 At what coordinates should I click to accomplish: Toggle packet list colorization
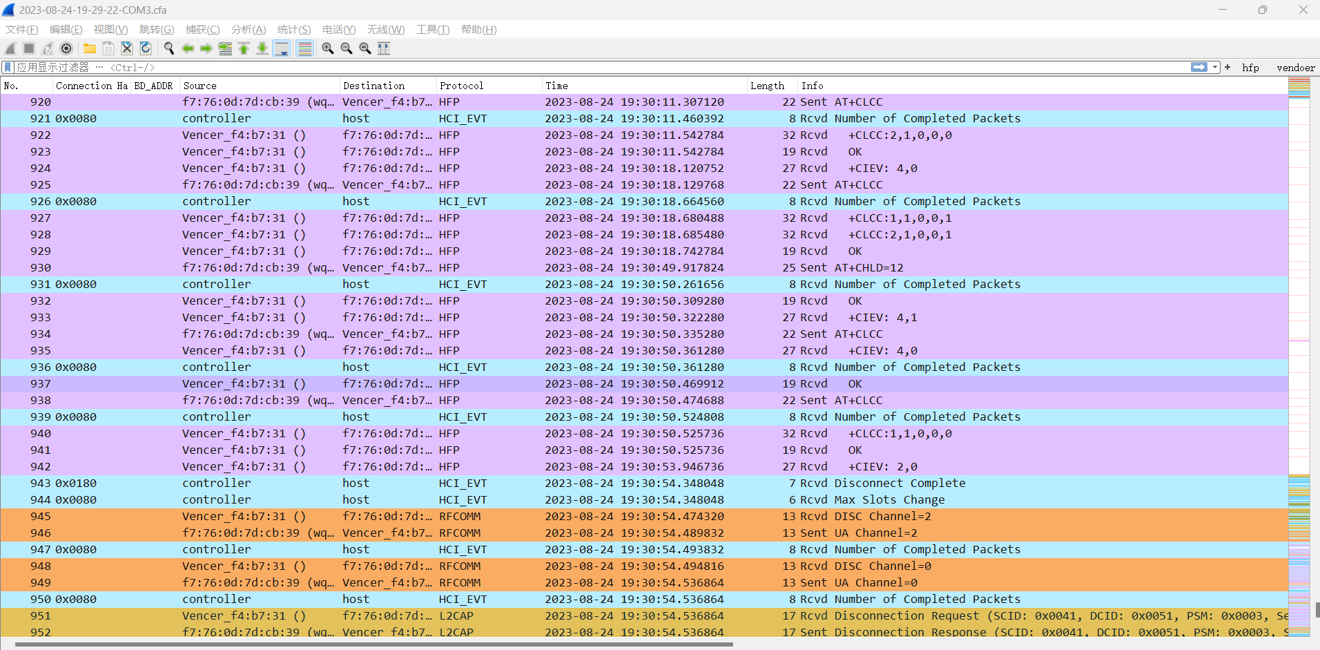click(x=304, y=48)
